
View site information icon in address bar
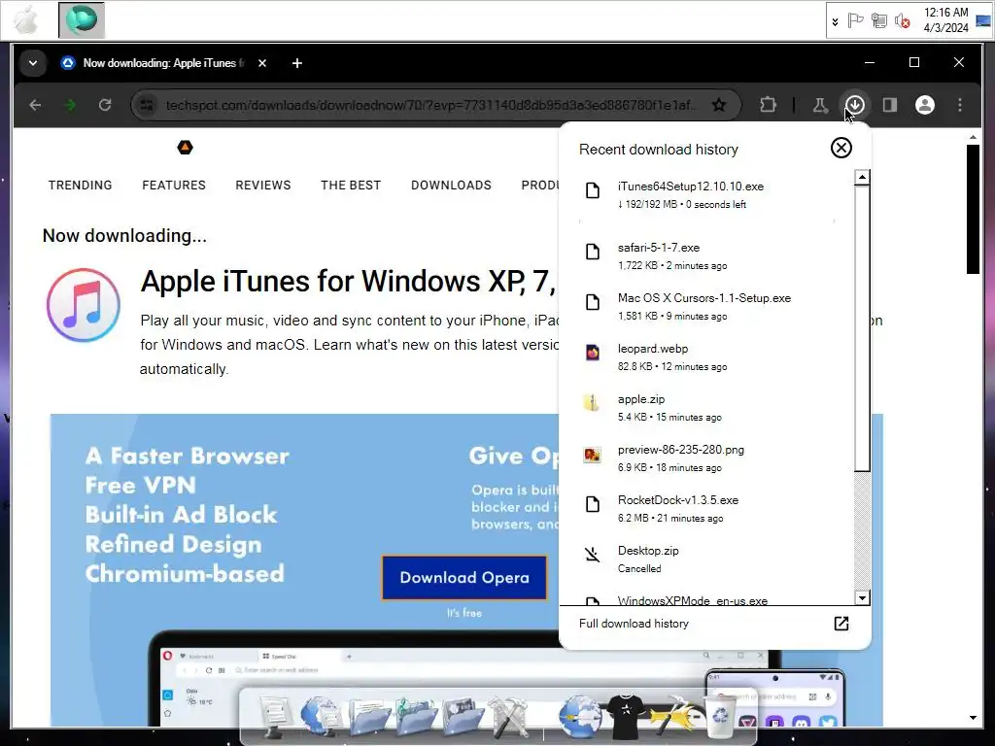tap(147, 105)
